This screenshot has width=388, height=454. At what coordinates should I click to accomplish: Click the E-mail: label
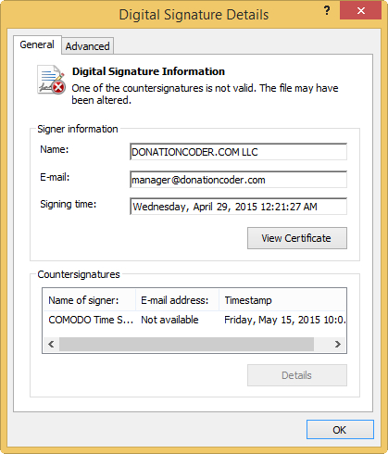pyautogui.click(x=55, y=177)
